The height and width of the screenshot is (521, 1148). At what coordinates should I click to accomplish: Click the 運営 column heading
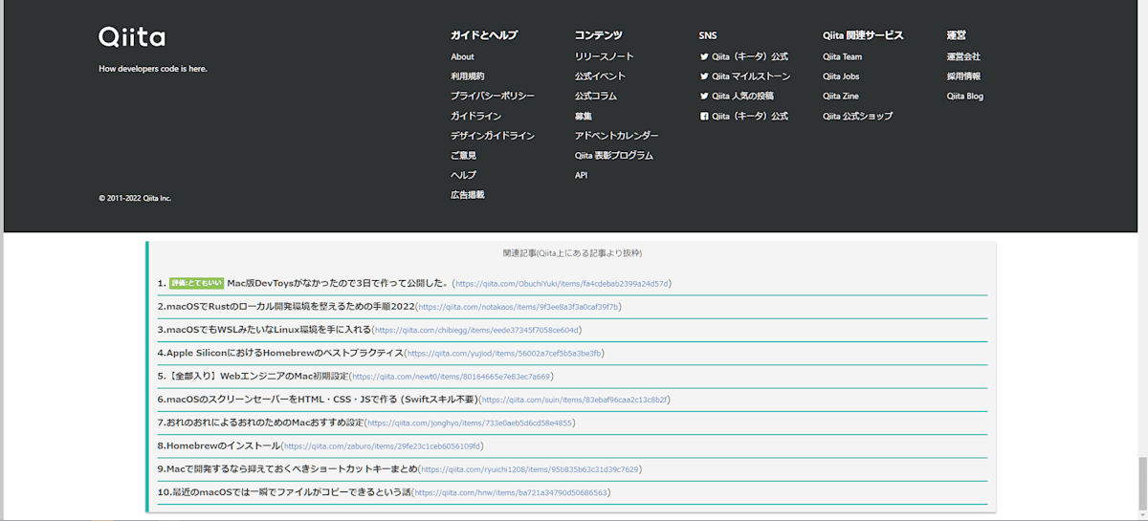click(957, 35)
